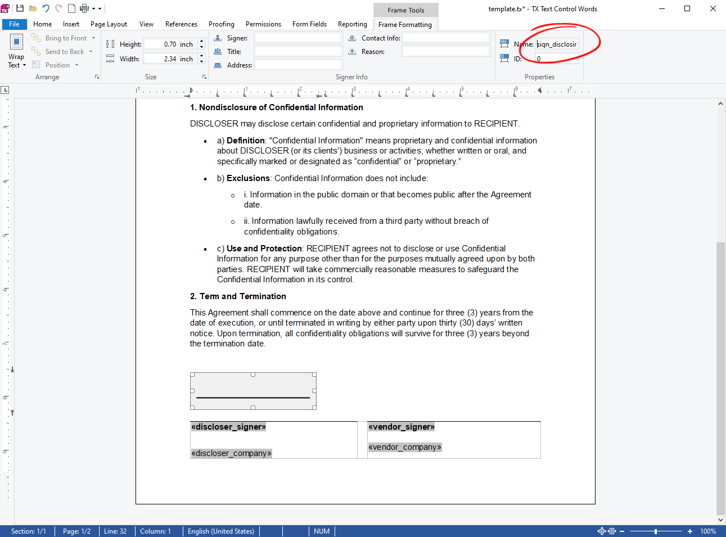Create a new document with the blank page icon
Image resolution: width=726 pixels, height=537 pixels.
[x=71, y=8]
